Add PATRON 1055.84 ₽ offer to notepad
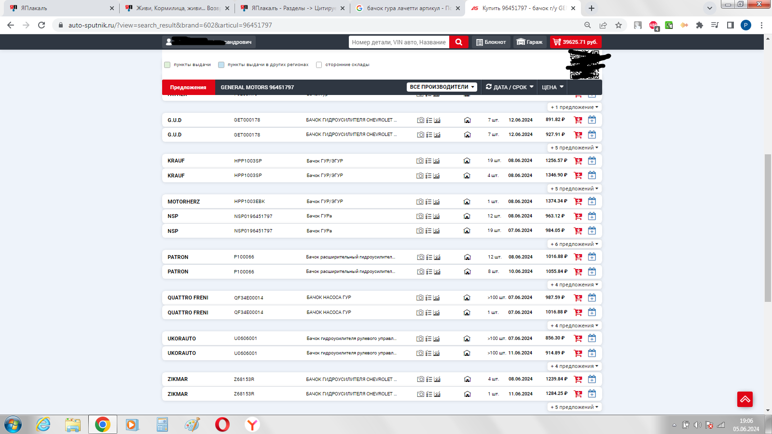This screenshot has width=772, height=434. click(x=592, y=271)
